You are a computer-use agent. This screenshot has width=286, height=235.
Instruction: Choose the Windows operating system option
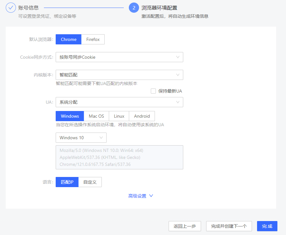[x=70, y=116]
